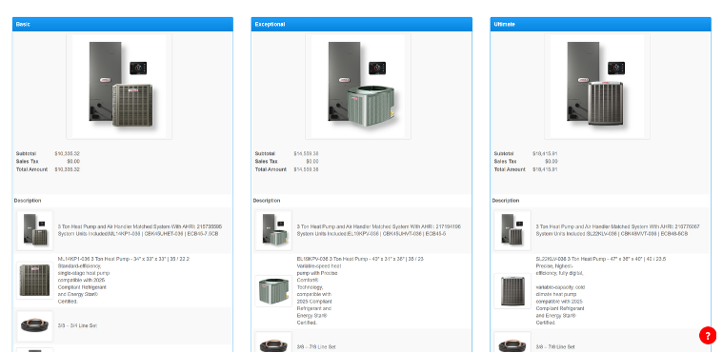Viewport: 723px width, 353px height.
Task: Click the Basic 3/8 - 3/4 line set thumbnail
Action: tap(35, 325)
